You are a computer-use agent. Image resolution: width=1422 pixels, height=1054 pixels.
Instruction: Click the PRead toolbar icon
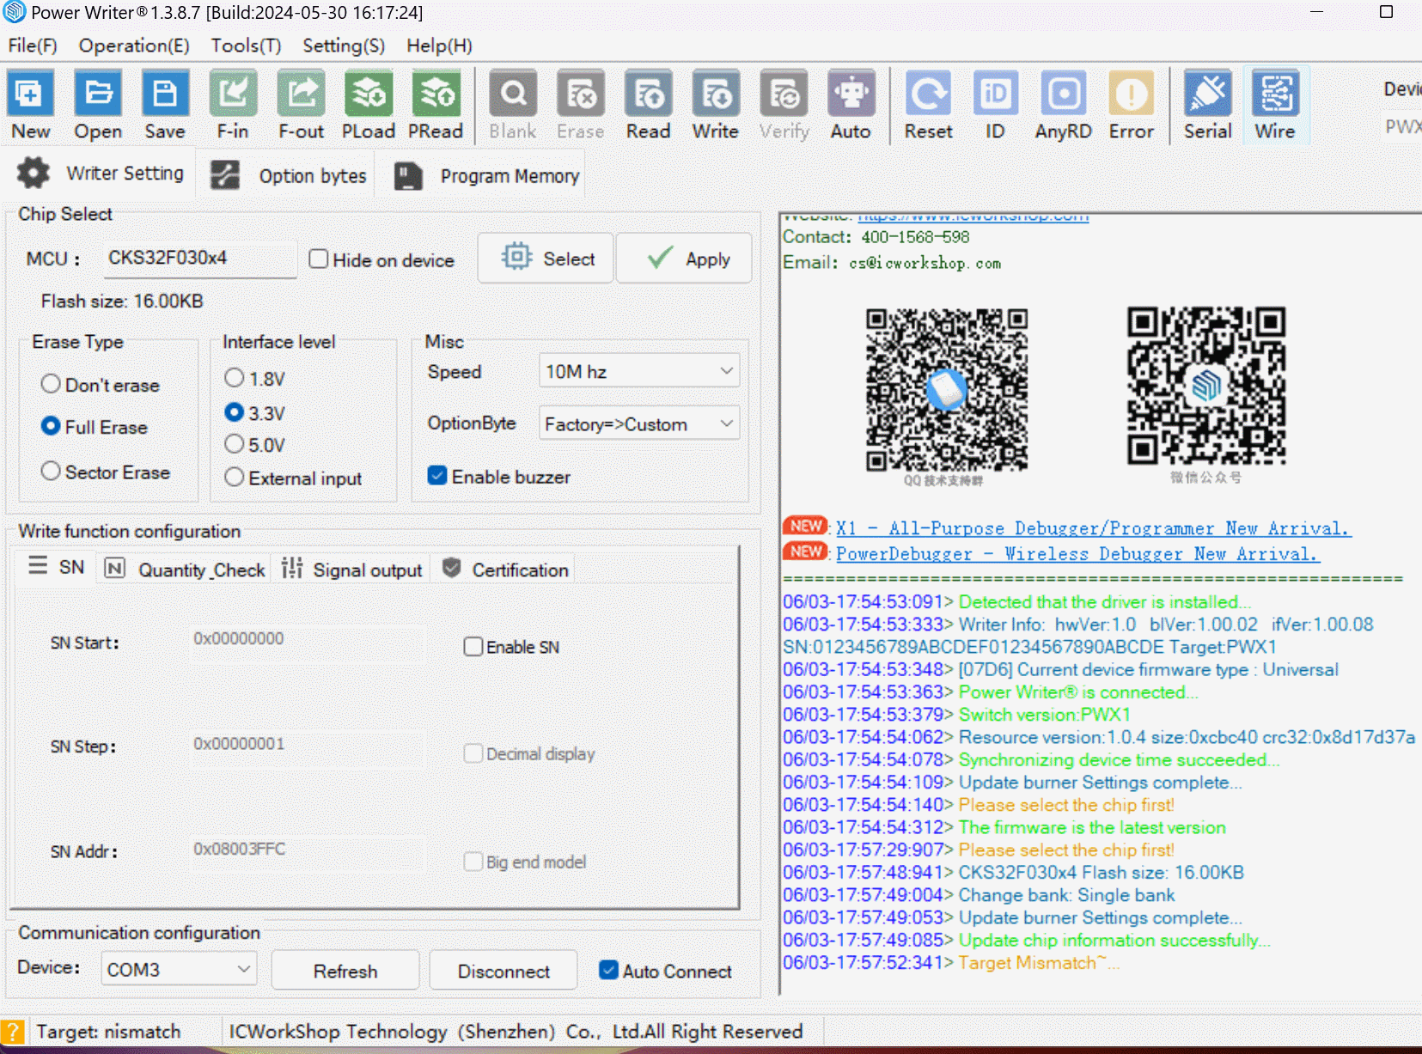tap(436, 105)
